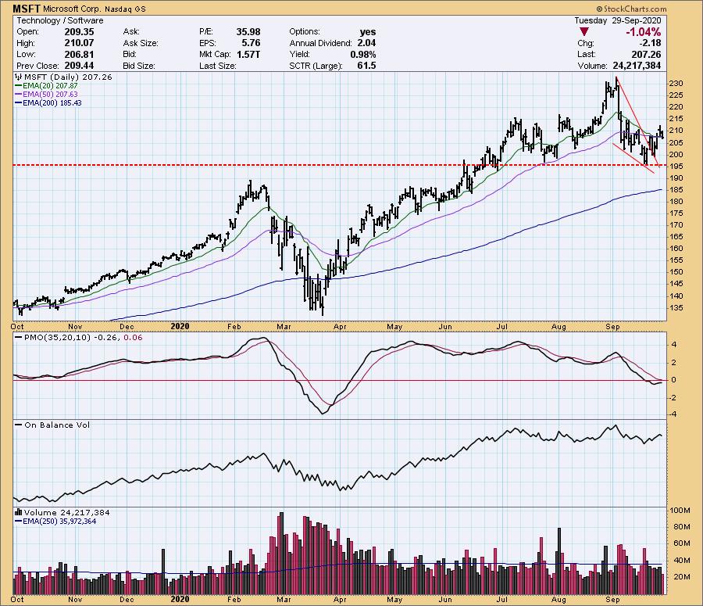
Task: Click the Low value 206.81
Action: pyautogui.click(x=80, y=54)
